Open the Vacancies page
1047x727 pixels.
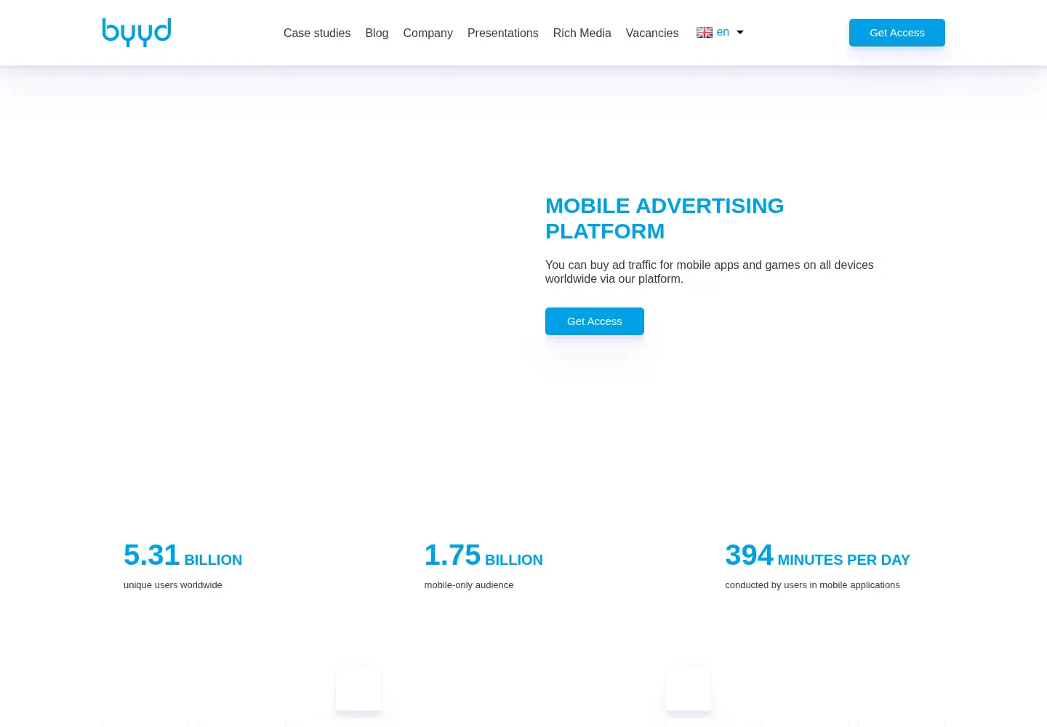(x=652, y=33)
